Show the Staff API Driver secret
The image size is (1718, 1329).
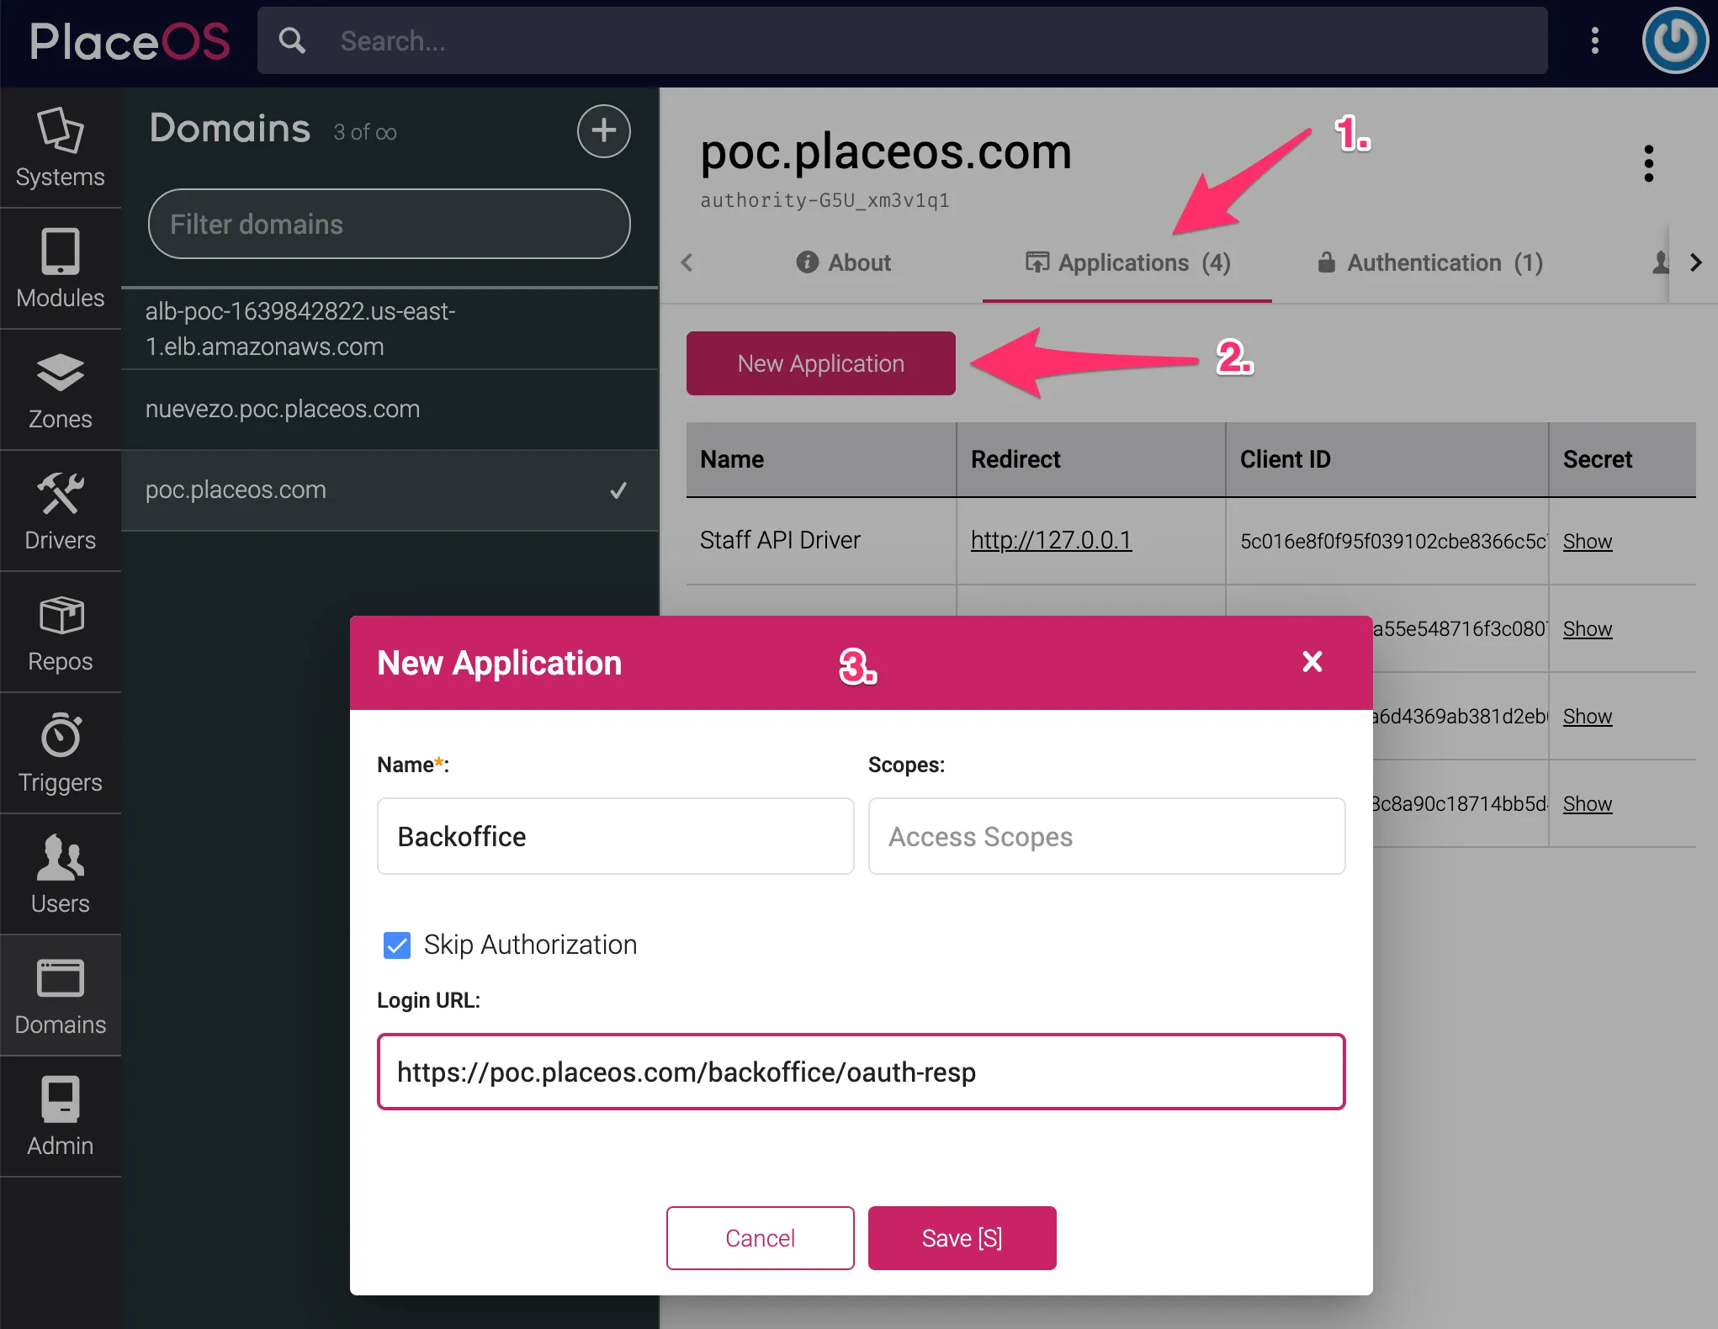(x=1587, y=542)
